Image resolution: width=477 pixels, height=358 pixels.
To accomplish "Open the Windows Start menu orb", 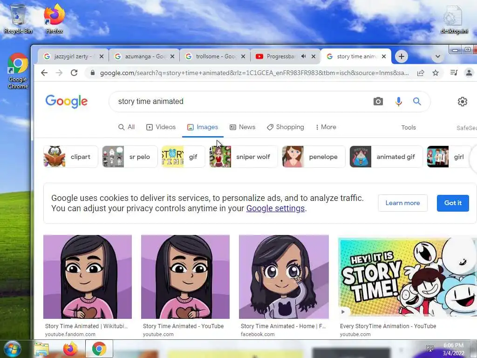I will click(13, 349).
